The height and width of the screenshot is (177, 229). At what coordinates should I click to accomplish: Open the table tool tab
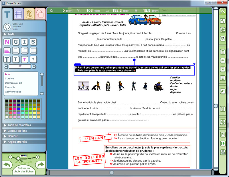pyautogui.click(x=18, y=14)
